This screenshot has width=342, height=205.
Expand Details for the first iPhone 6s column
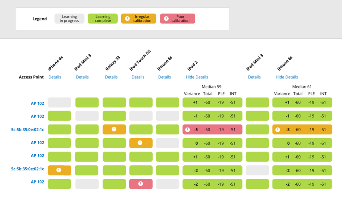click(54, 77)
